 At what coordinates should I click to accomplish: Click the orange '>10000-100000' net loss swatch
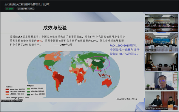pos(7,94)
